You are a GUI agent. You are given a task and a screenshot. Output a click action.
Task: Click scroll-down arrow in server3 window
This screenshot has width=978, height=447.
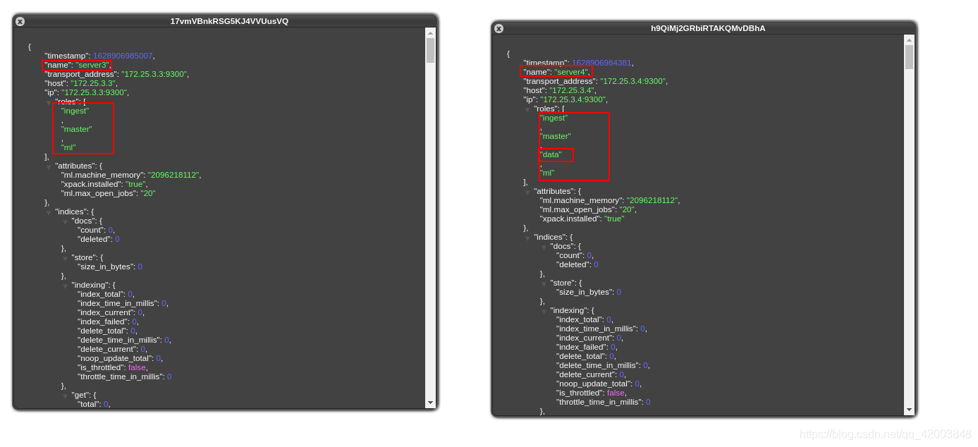(x=430, y=403)
